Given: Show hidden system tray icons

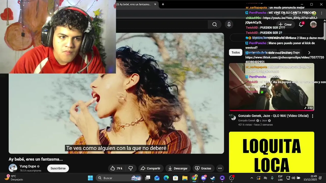Looking at the screenshot, I should pos(252,178).
